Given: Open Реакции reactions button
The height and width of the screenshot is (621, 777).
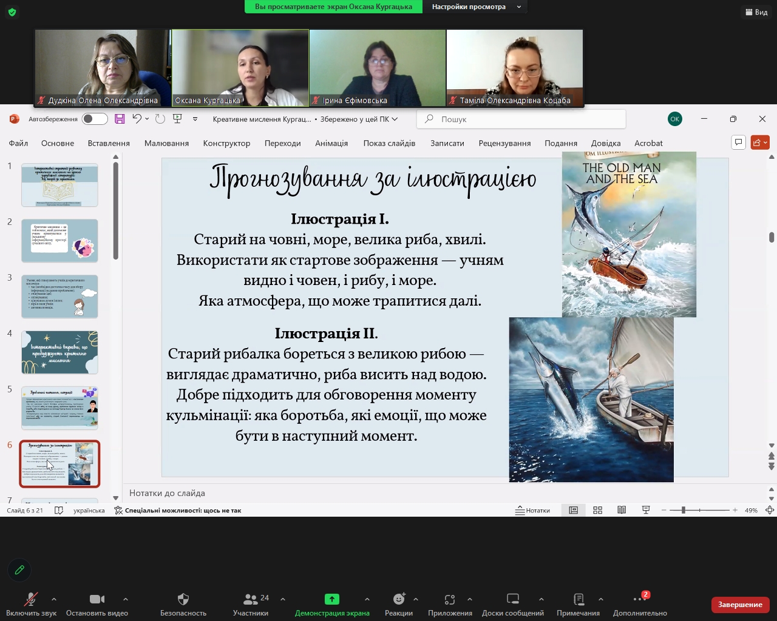Looking at the screenshot, I should click(399, 605).
